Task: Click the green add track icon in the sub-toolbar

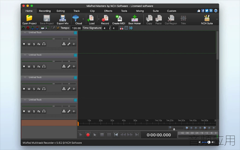Action: (33, 28)
